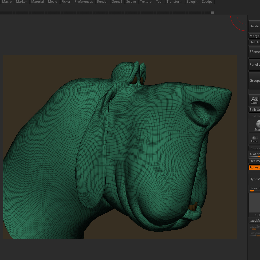
Task: Run the ZRemesher button
Action: 254,52
